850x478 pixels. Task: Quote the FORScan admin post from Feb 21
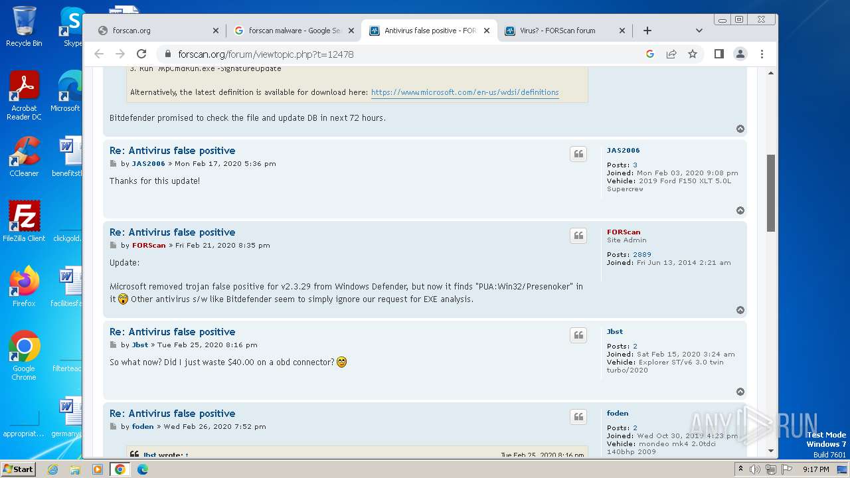(578, 236)
